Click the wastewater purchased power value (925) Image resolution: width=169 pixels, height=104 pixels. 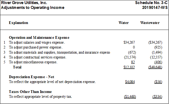[158, 47]
